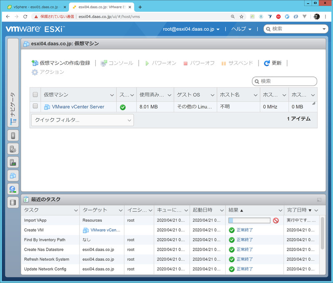Open the Networking globe icon in sidebar
Image resolution: width=333 pixels, height=283 pixels.
(x=13, y=189)
